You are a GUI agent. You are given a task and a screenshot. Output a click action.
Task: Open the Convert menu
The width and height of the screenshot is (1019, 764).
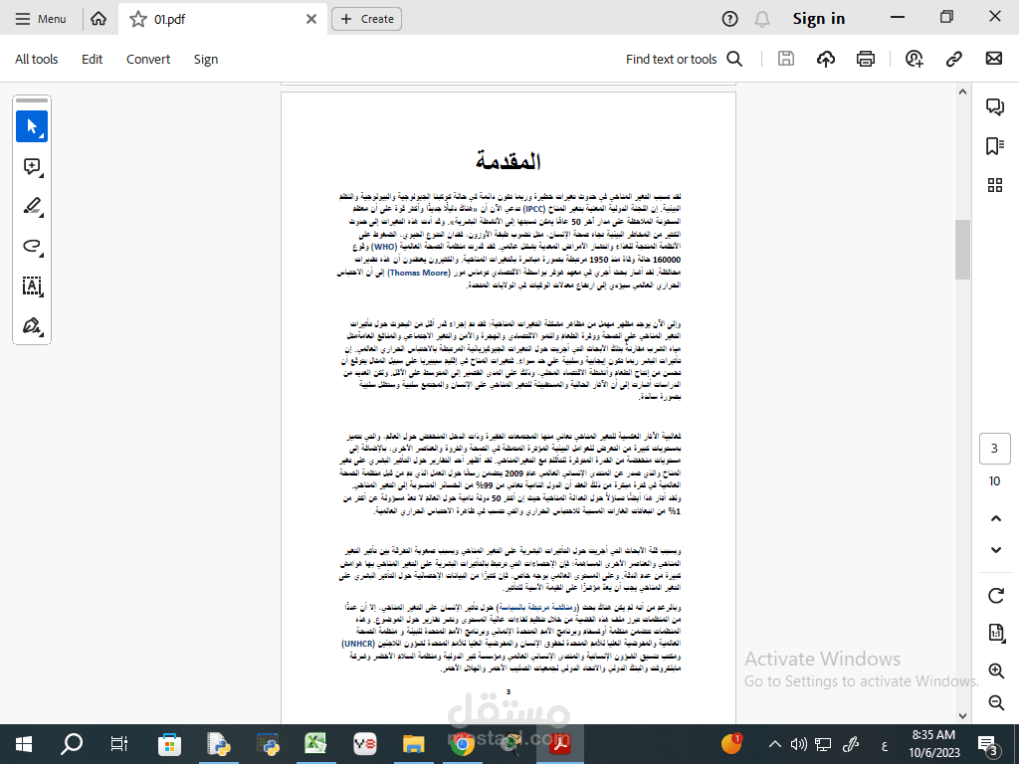(148, 59)
